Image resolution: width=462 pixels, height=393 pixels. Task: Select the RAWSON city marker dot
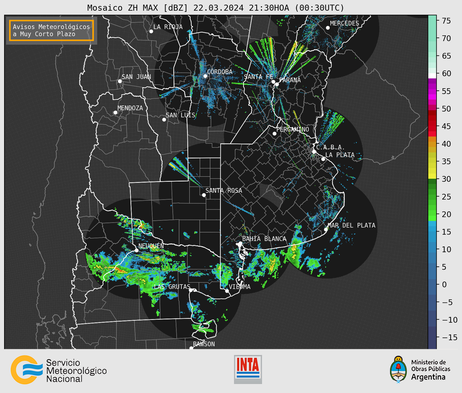(191, 348)
